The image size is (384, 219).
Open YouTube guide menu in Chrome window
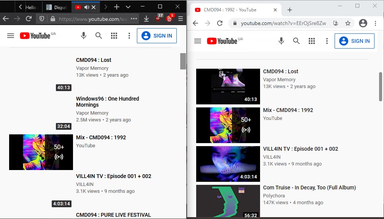pyautogui.click(x=198, y=41)
